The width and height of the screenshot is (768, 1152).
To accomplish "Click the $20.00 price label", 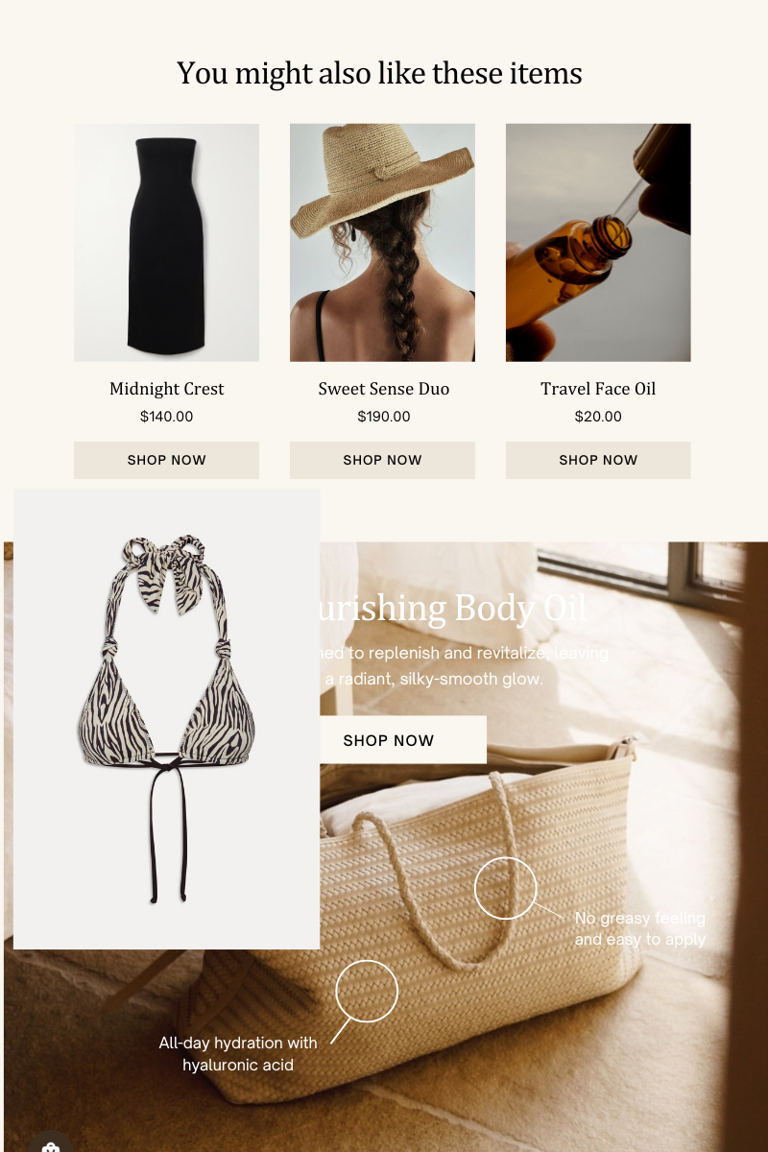I will pyautogui.click(x=598, y=417).
